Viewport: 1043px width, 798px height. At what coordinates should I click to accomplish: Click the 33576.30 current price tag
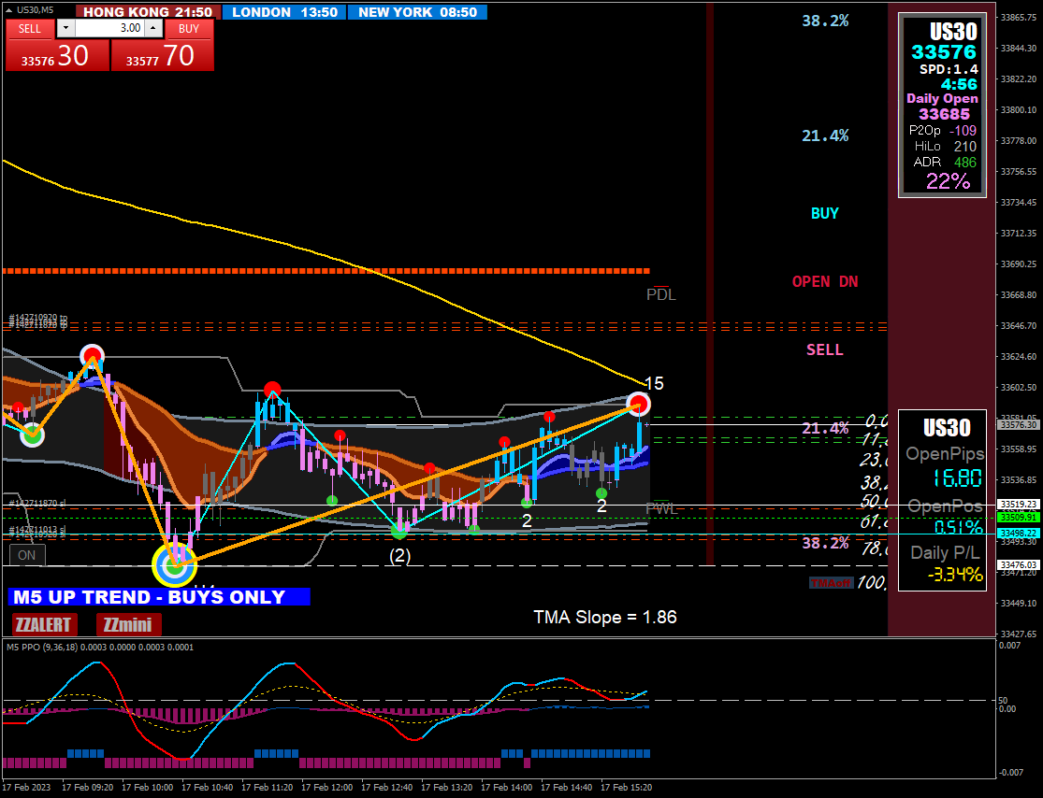[1018, 424]
